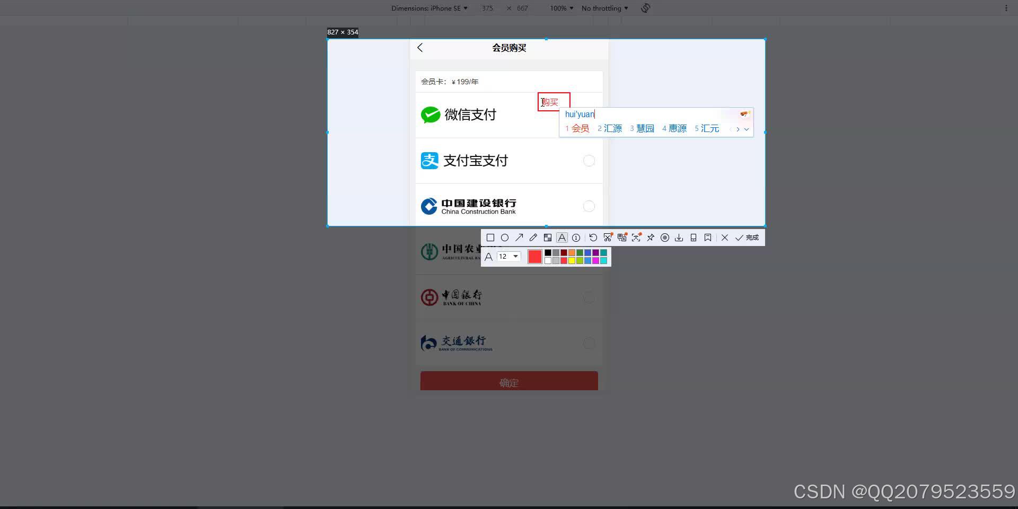Select the arrow annotation tool
Image resolution: width=1018 pixels, height=509 pixels.
click(519, 238)
